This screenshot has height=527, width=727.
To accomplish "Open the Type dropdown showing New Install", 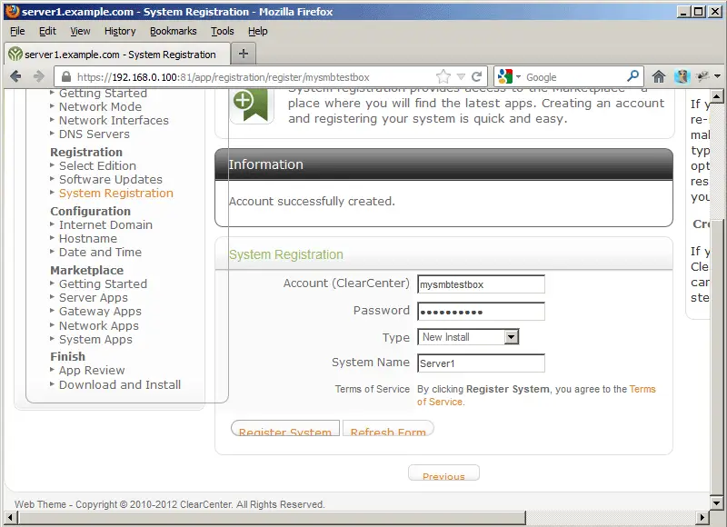I will click(x=468, y=337).
